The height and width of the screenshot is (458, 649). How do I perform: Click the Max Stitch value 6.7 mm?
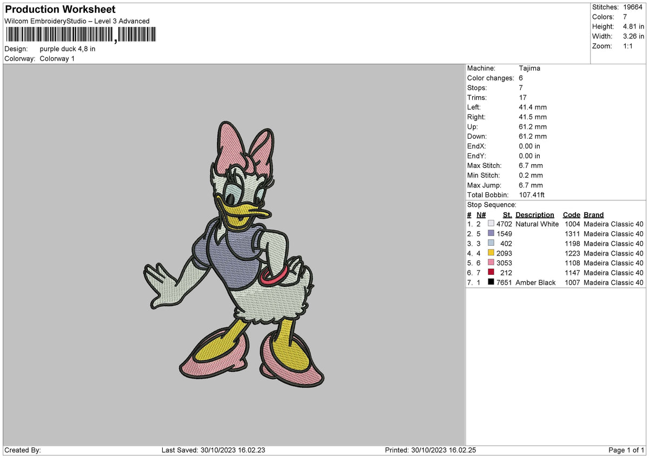pyautogui.click(x=531, y=165)
